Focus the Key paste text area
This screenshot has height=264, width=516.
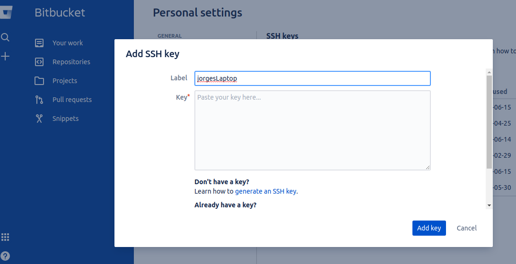tap(312, 130)
